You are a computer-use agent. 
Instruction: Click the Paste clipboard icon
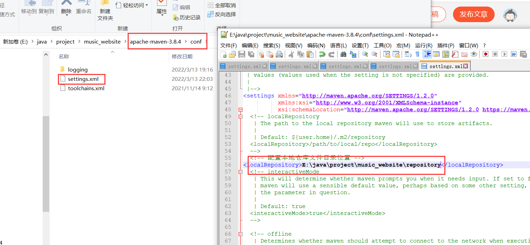point(310,54)
